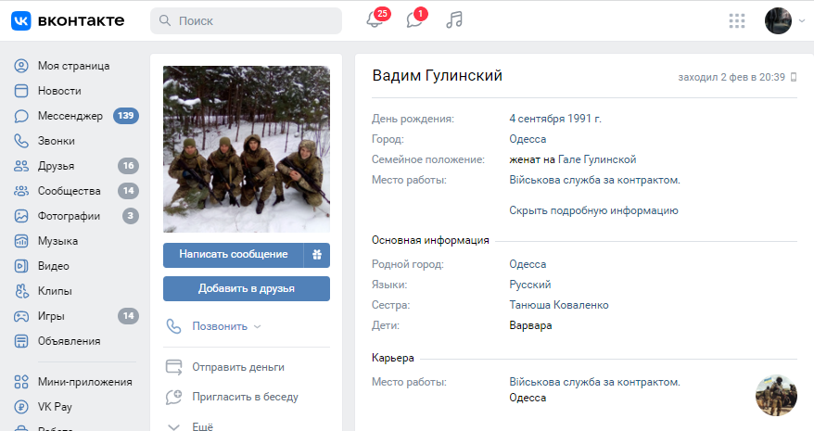This screenshot has height=431, width=814.
Task: Click the Позвонить phone icon
Action: pos(173,326)
